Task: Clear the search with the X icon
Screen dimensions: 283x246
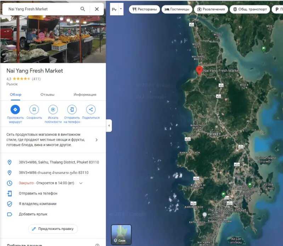Action: [97, 9]
